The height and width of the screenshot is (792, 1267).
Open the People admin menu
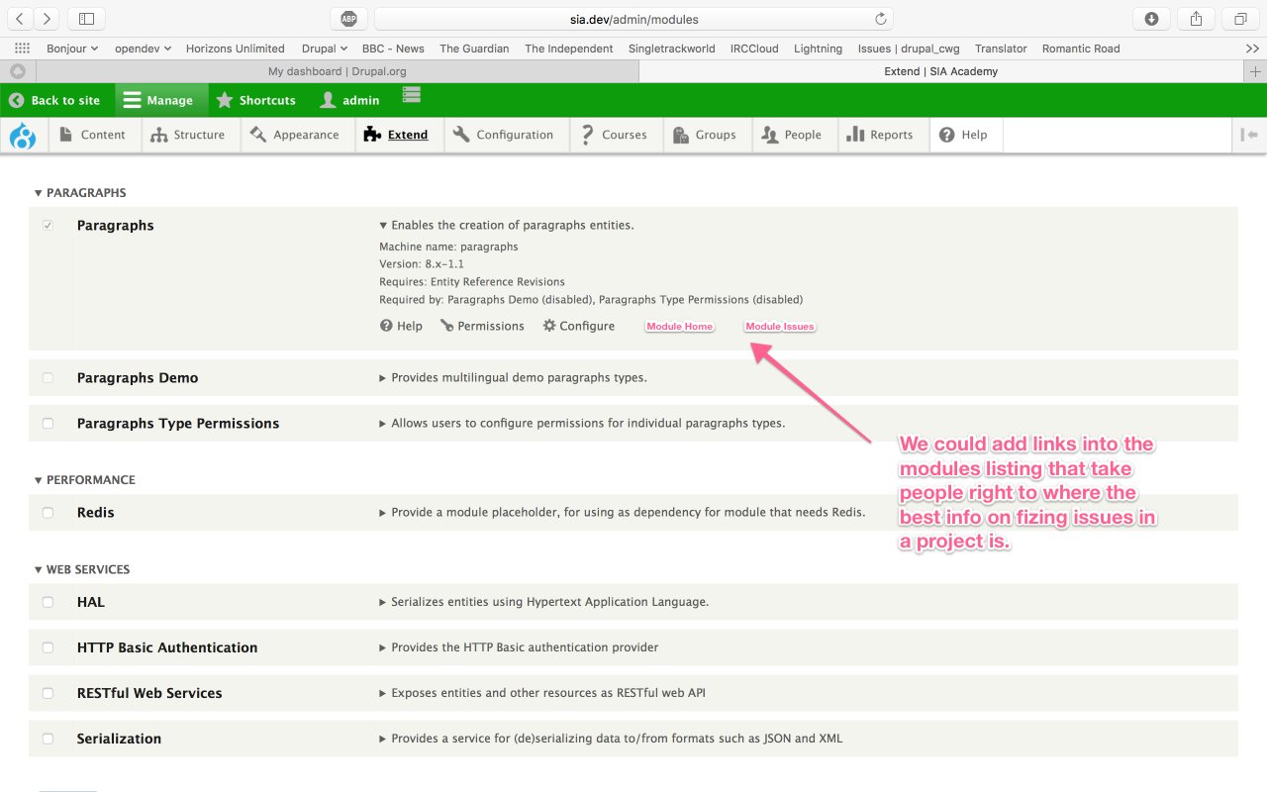[791, 135]
